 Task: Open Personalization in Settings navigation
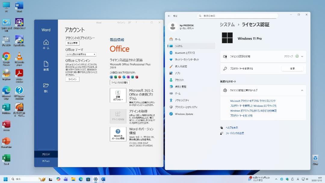point(191,66)
